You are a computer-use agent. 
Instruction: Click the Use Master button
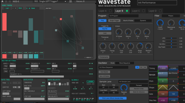click(x=104, y=72)
